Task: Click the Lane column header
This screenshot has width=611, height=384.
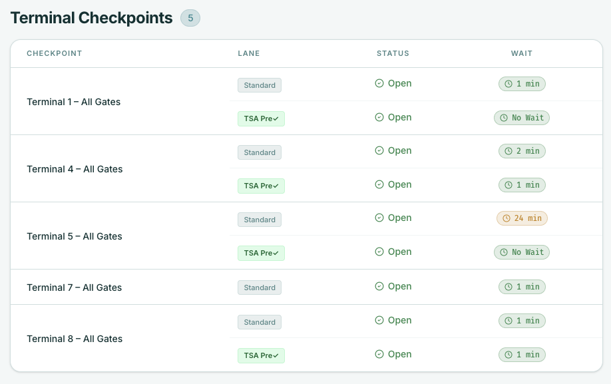Action: [x=248, y=53]
